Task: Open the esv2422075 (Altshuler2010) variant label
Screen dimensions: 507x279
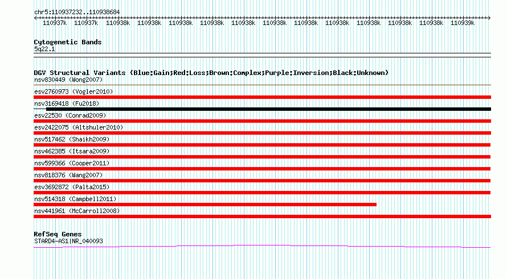Action: pyautogui.click(x=79, y=127)
